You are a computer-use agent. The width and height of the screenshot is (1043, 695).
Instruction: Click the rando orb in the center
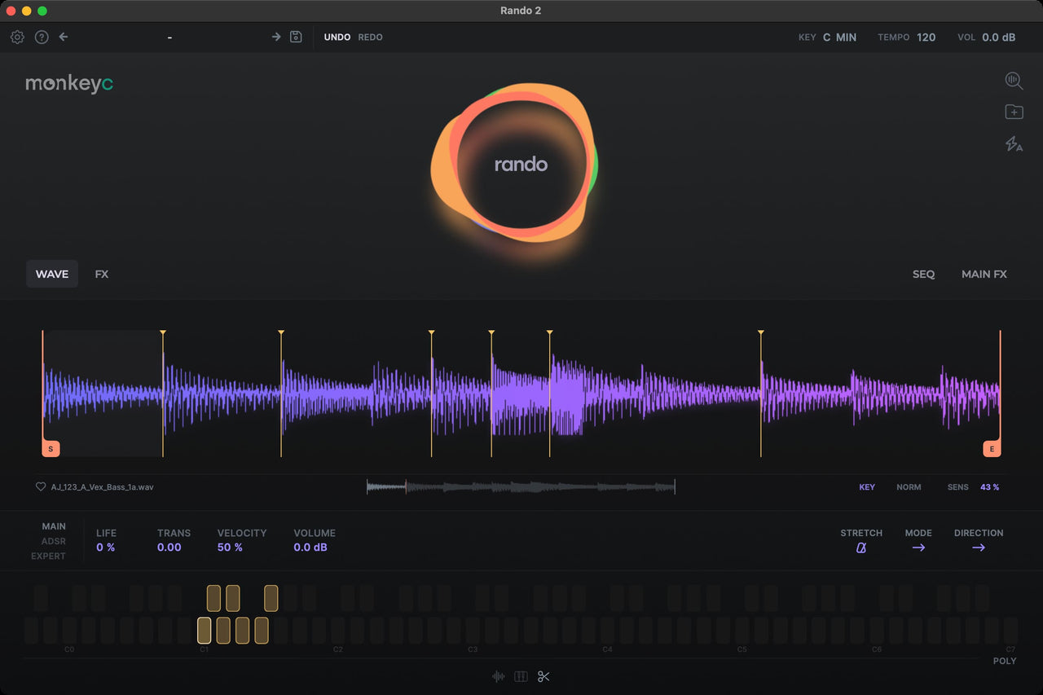pyautogui.click(x=514, y=164)
